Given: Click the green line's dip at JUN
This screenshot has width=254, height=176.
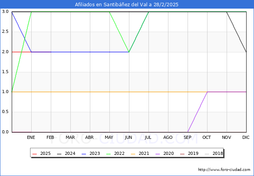Looking at the screenshot, I should click(129, 52).
